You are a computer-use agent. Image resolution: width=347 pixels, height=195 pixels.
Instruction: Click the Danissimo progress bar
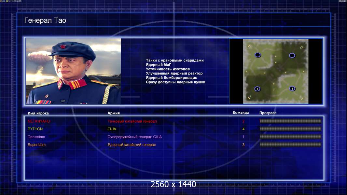click(x=290, y=137)
